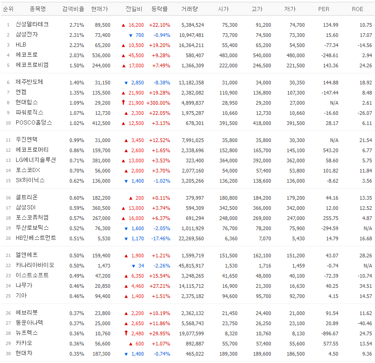Click the 시가 column header

pos(223,9)
